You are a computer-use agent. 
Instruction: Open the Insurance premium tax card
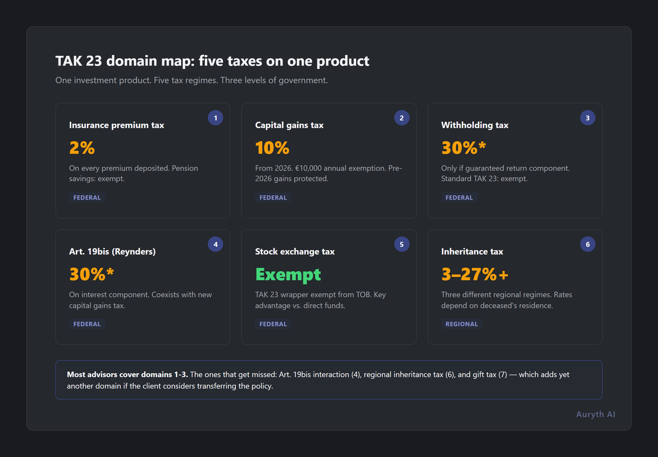143,160
